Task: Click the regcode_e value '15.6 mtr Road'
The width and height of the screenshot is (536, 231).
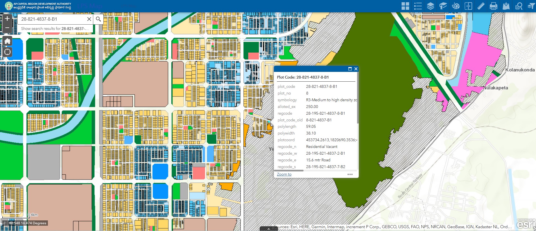Action: (318, 160)
